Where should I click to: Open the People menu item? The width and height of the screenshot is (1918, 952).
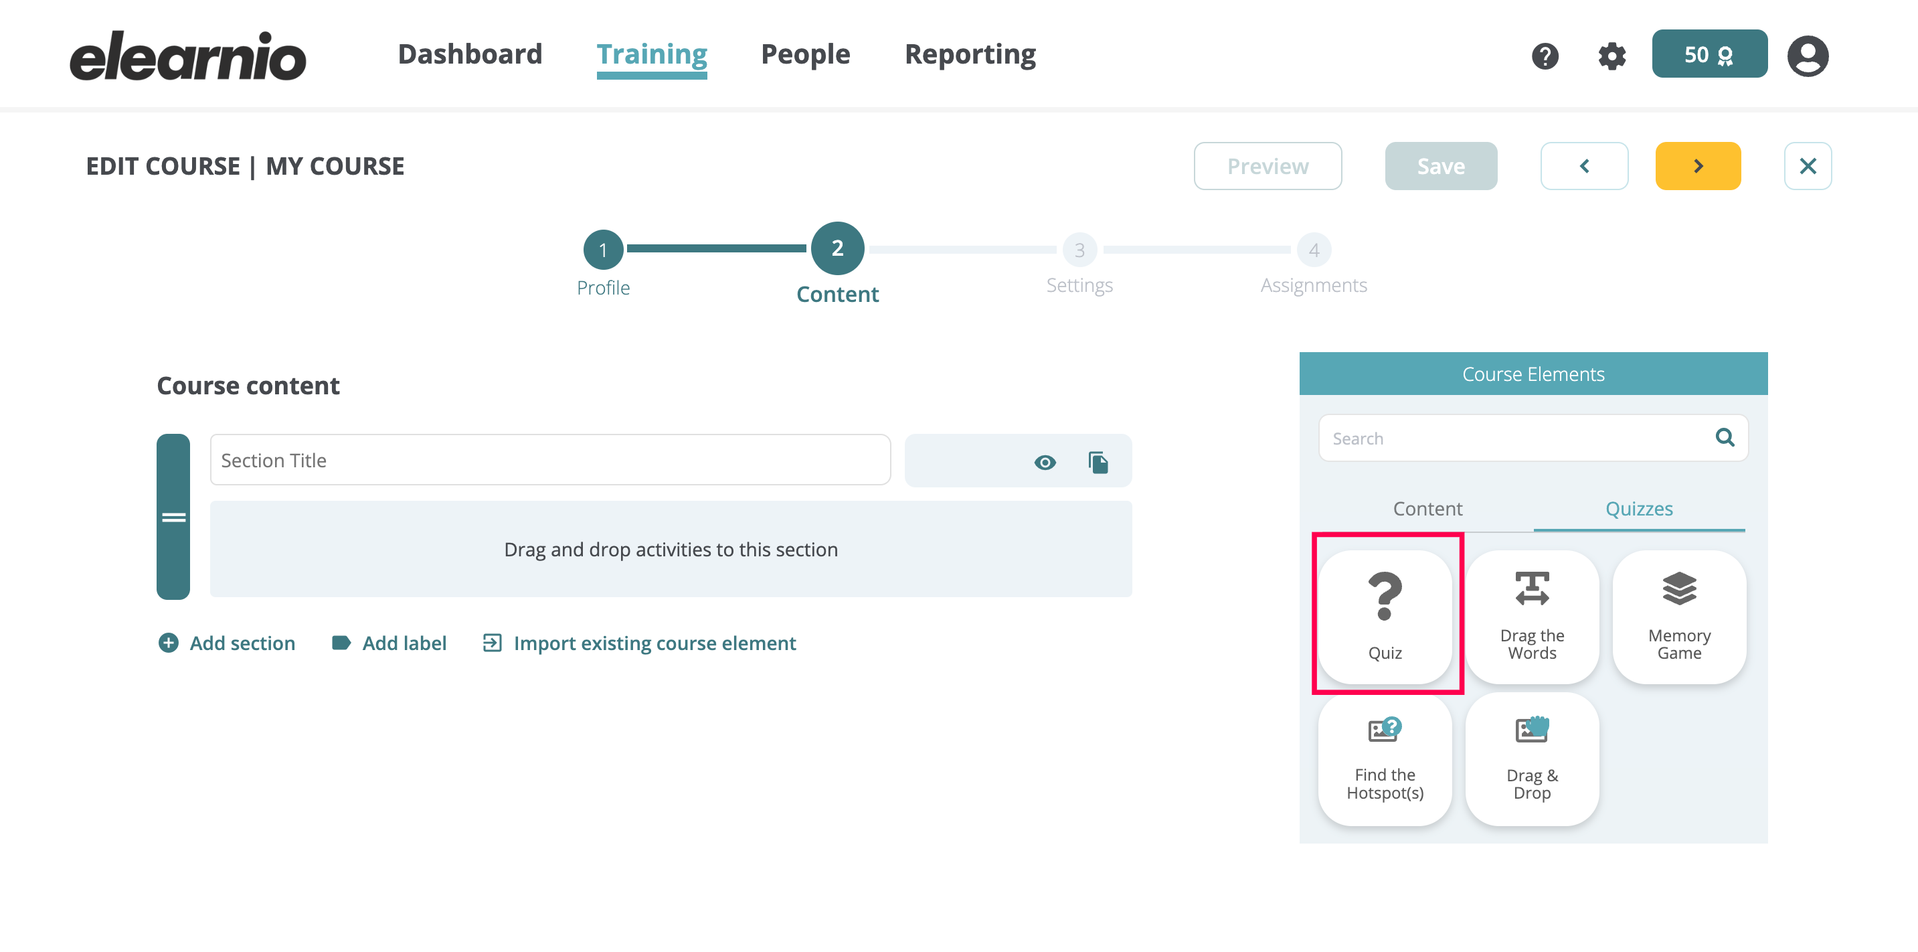[805, 54]
